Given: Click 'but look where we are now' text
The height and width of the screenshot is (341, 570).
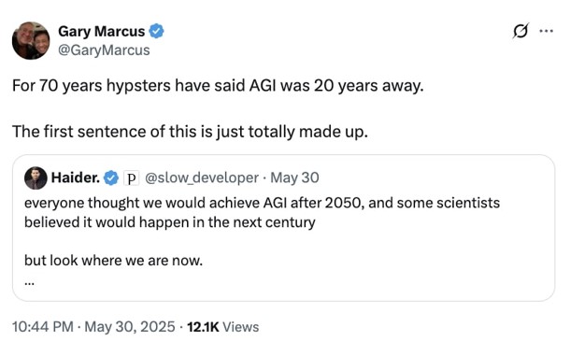Looking at the screenshot, I should coord(113,261).
